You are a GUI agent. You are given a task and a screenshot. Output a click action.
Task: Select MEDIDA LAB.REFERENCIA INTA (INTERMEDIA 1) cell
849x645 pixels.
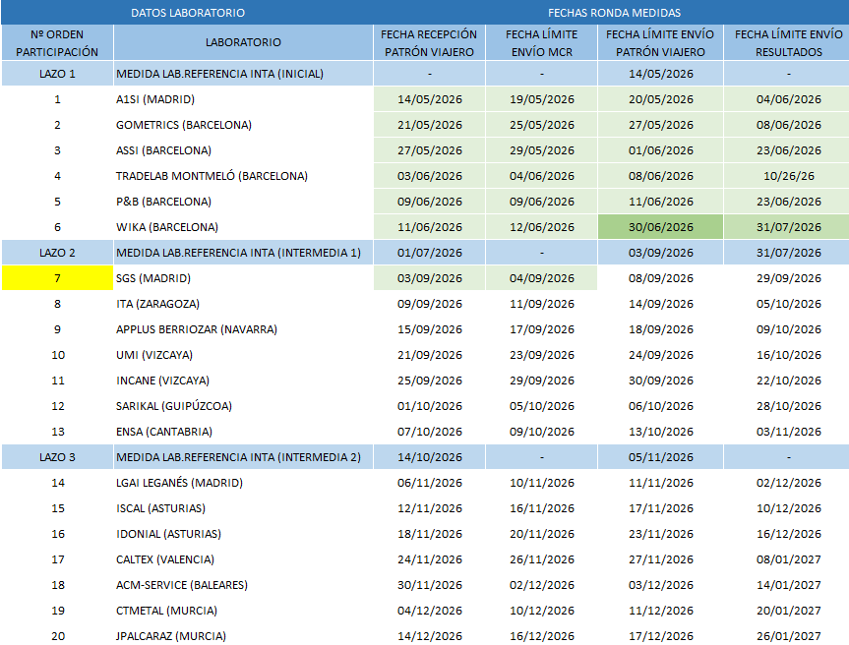pyautogui.click(x=243, y=253)
